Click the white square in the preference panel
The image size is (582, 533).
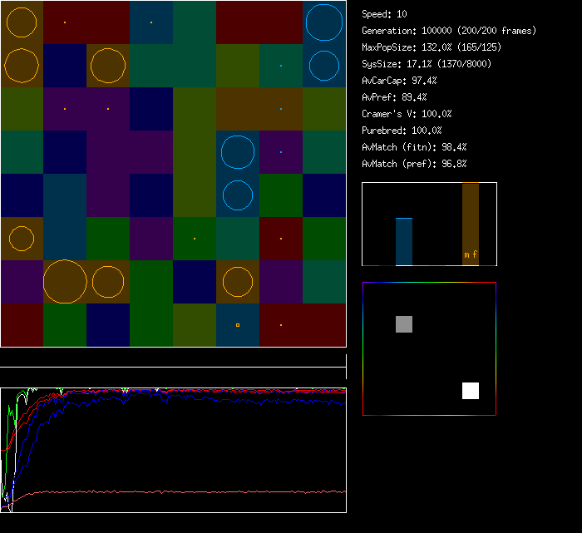pyautogui.click(x=471, y=391)
